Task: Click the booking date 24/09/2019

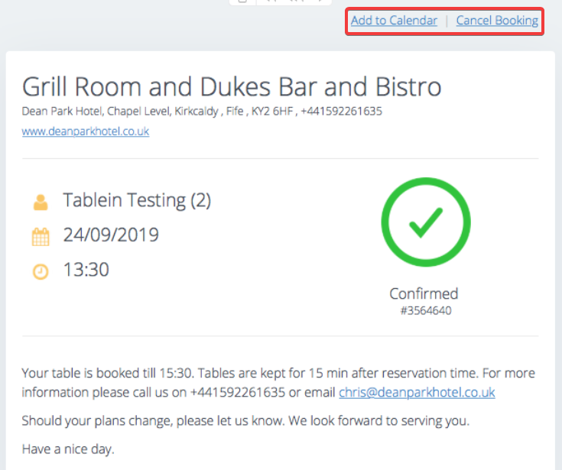Action: click(x=111, y=235)
